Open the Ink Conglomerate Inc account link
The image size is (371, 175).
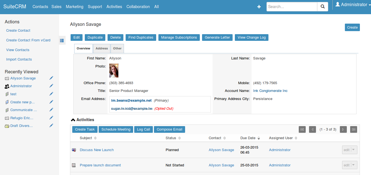coord(270,91)
